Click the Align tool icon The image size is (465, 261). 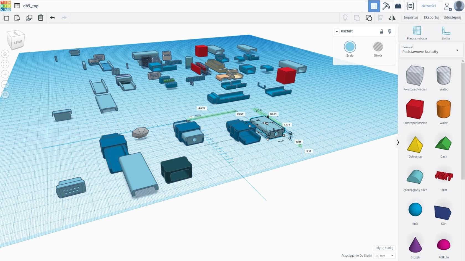pos(381,18)
